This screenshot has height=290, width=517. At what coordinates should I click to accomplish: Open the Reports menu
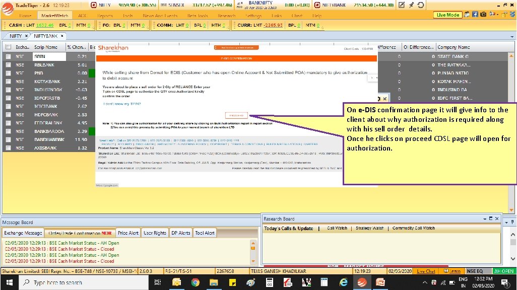coord(105,16)
